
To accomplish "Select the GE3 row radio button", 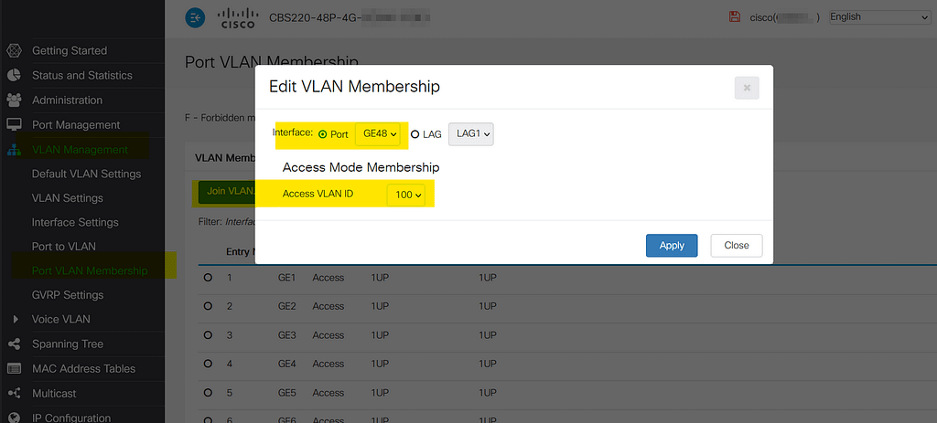I will coord(208,334).
